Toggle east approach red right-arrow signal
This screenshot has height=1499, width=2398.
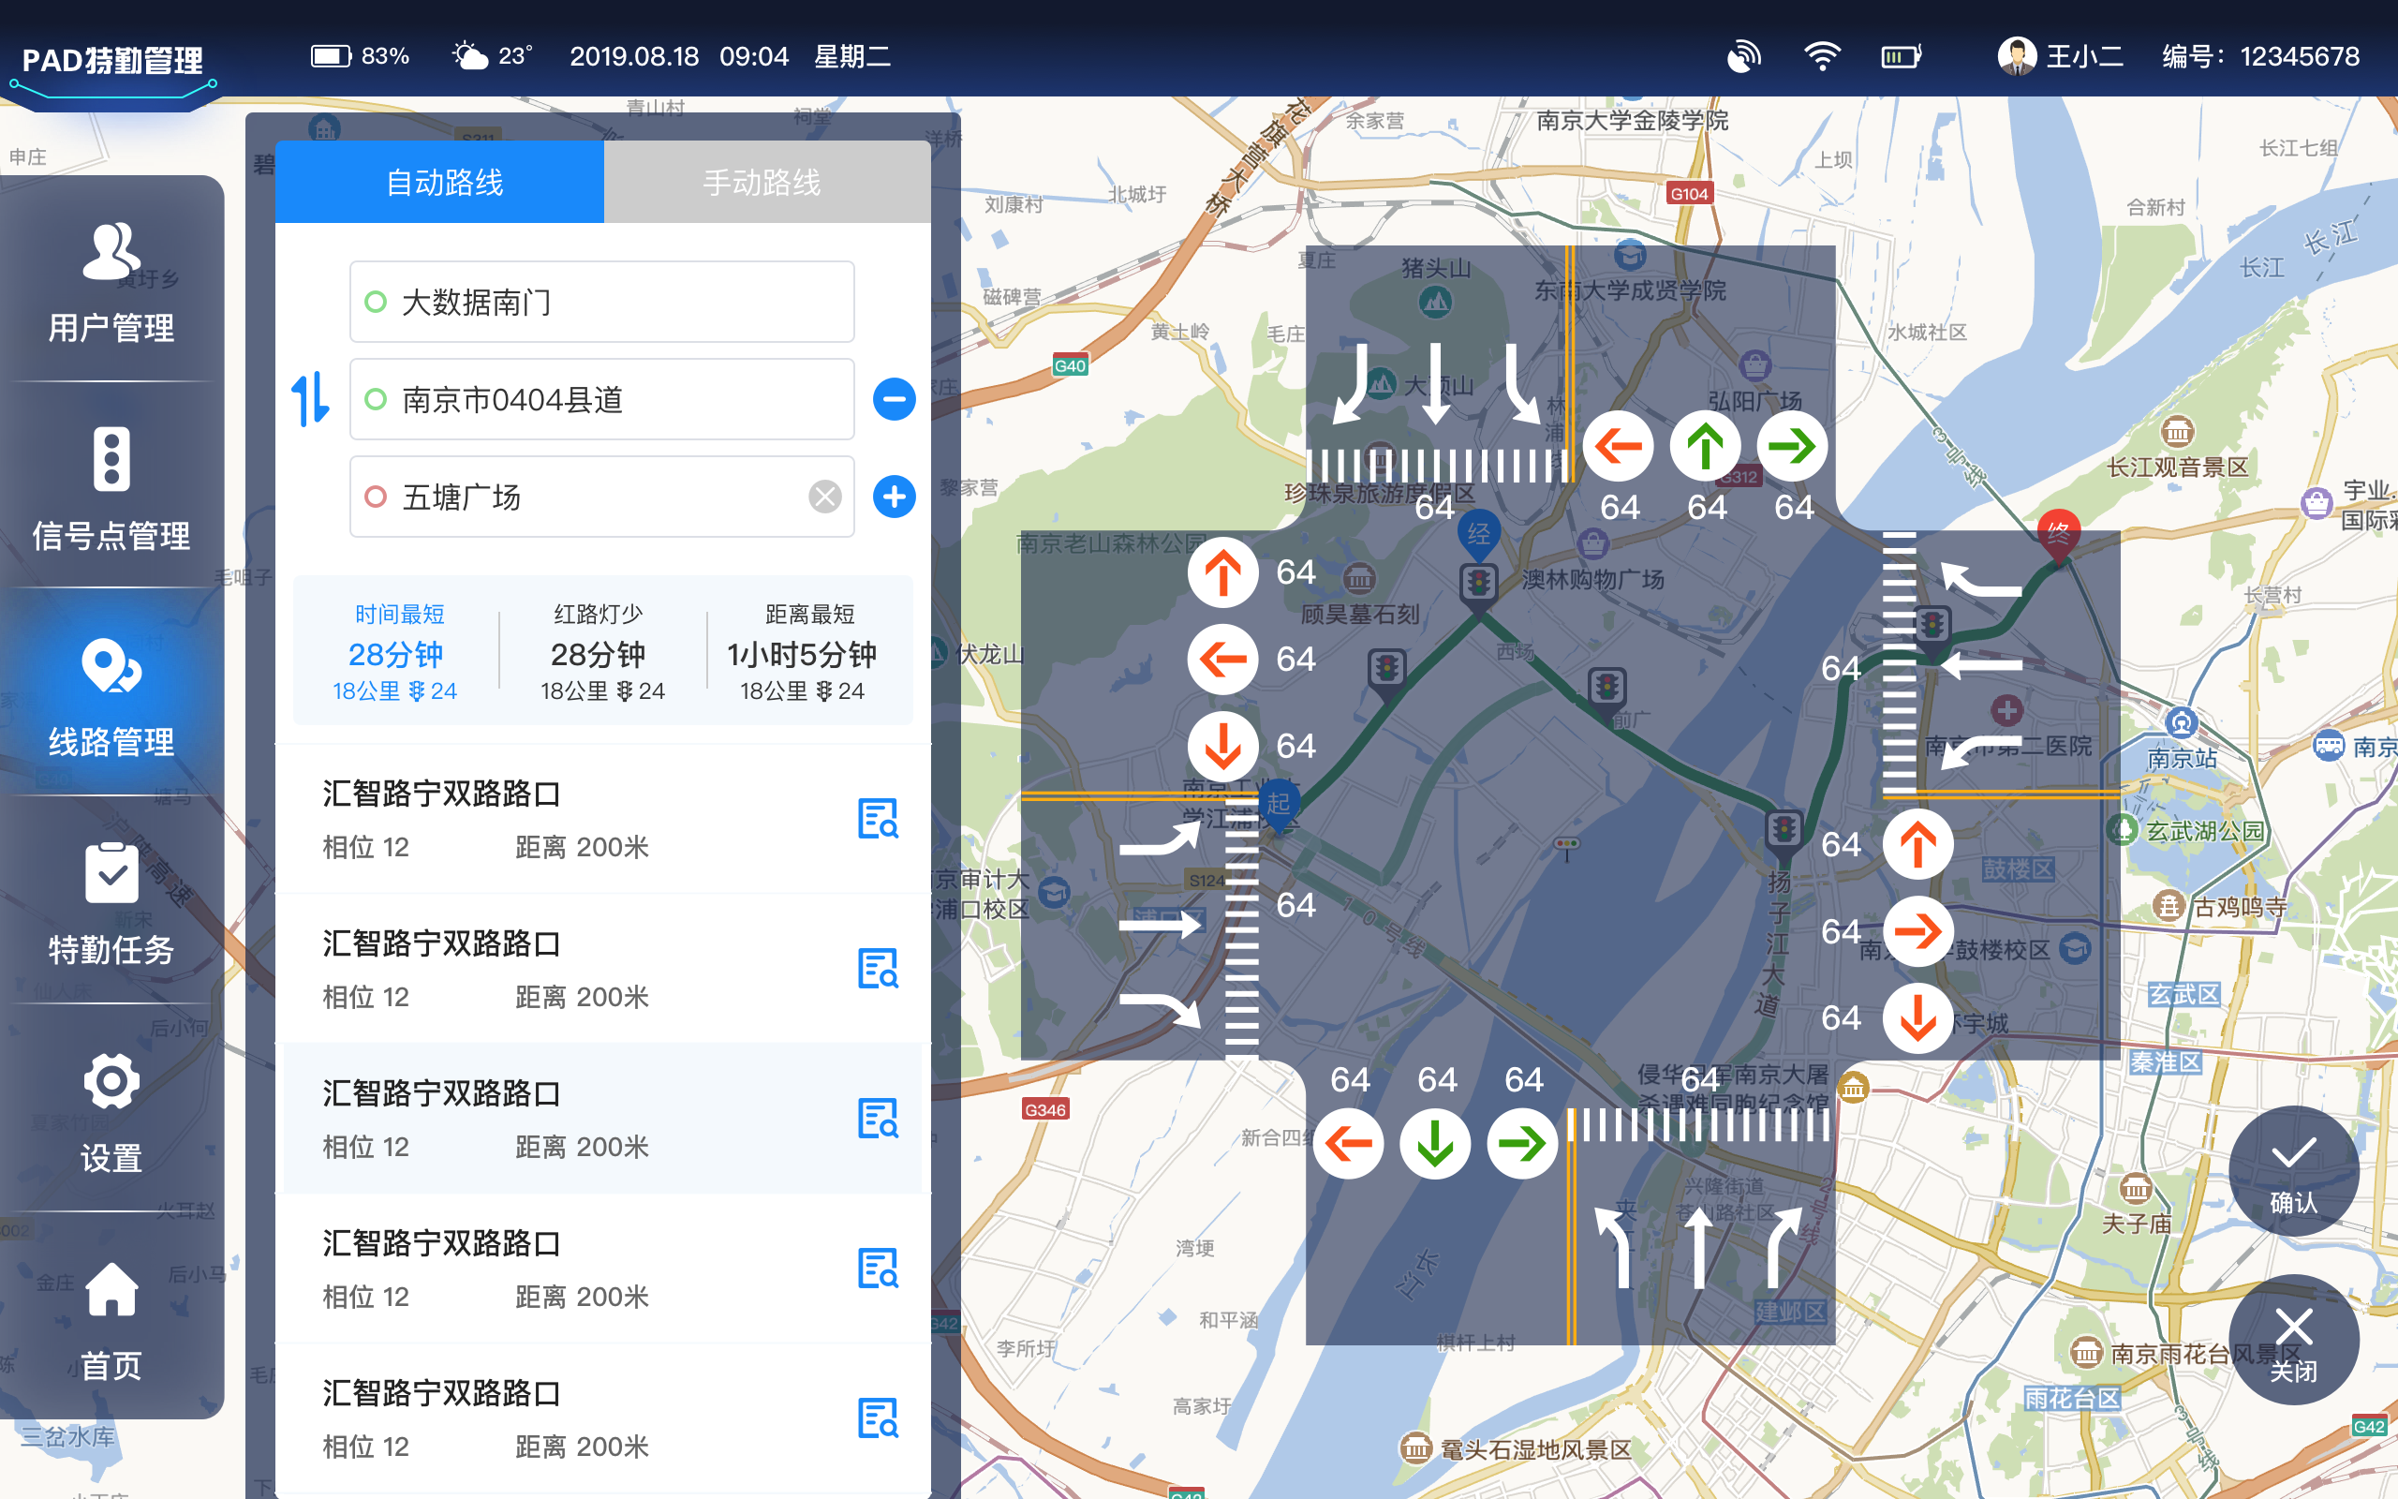(1917, 931)
